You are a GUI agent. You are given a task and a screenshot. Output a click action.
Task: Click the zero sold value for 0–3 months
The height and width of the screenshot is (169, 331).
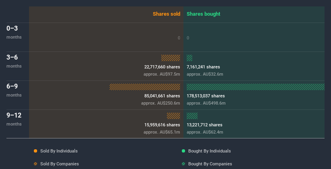point(179,38)
